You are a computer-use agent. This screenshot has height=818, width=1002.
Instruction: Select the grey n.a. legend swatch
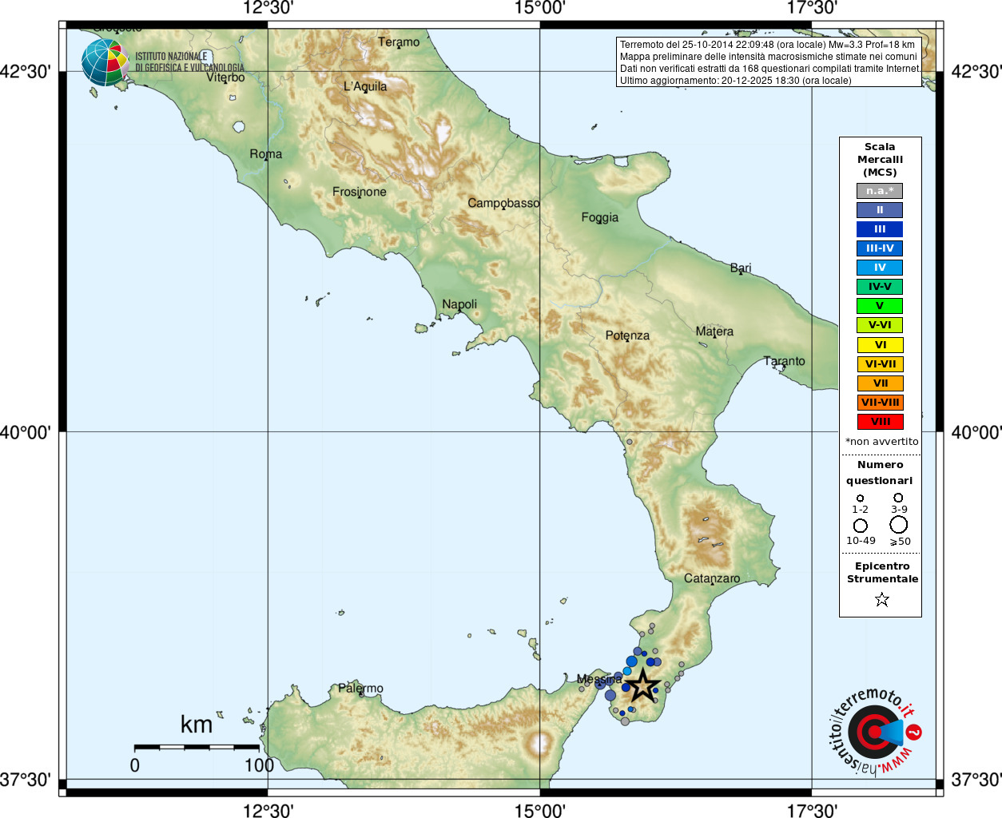(x=880, y=191)
